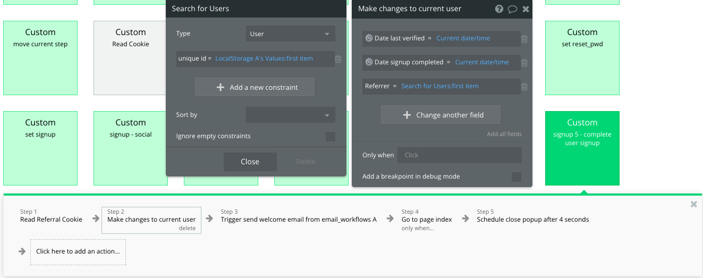The image size is (703, 278).
Task: Select Step 3 Trigger send welcome email
Action: tap(299, 219)
